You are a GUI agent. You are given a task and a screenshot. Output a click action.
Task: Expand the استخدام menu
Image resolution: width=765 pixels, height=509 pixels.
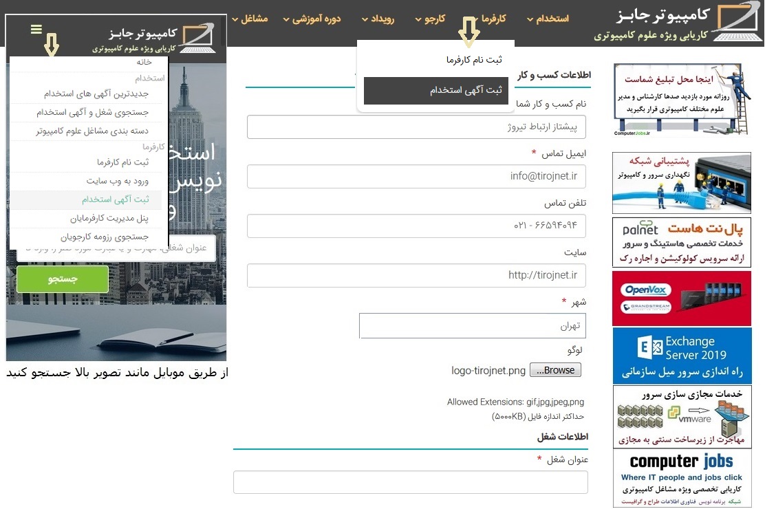(548, 19)
